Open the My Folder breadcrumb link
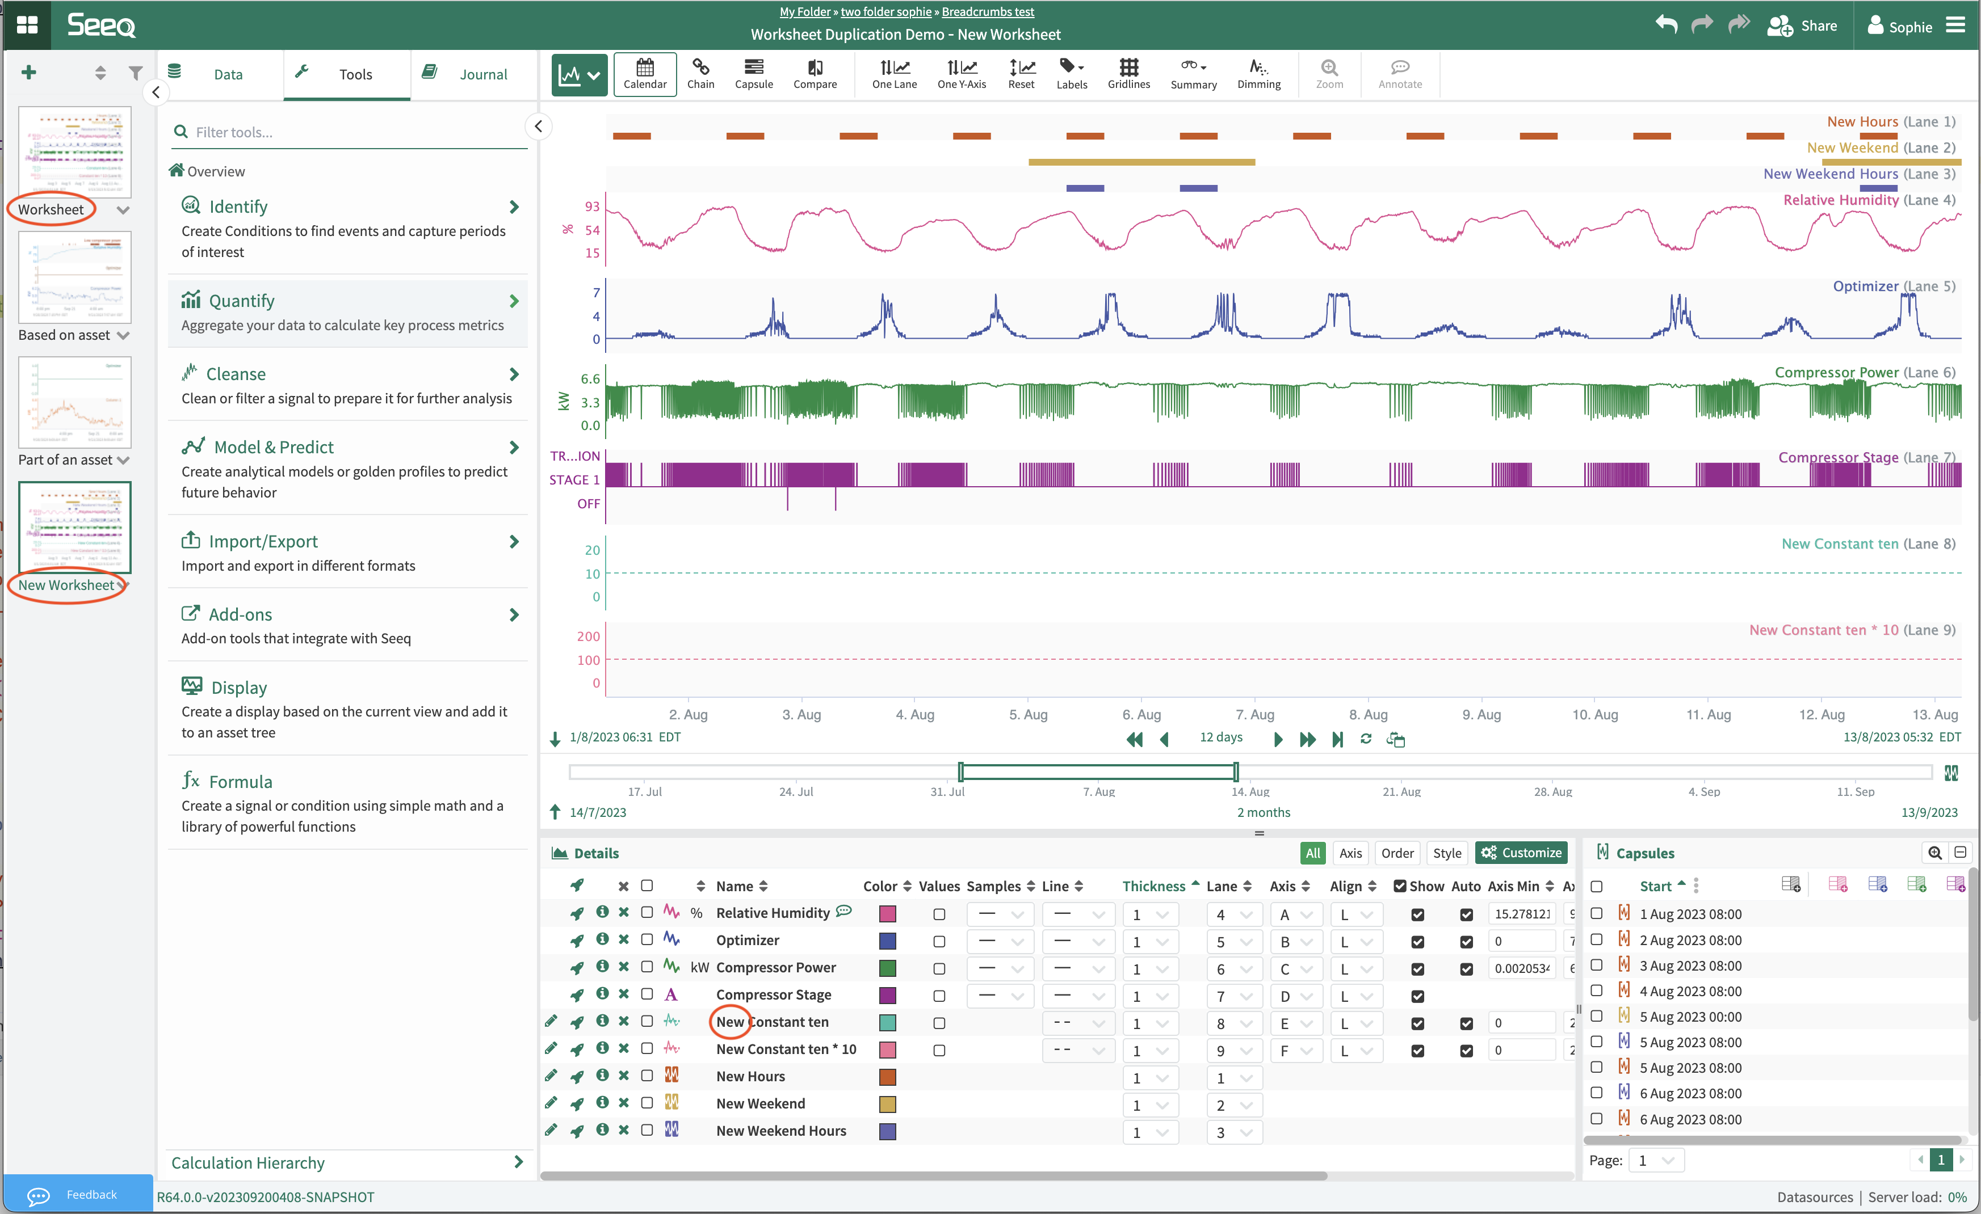The height and width of the screenshot is (1214, 1981). click(x=805, y=11)
